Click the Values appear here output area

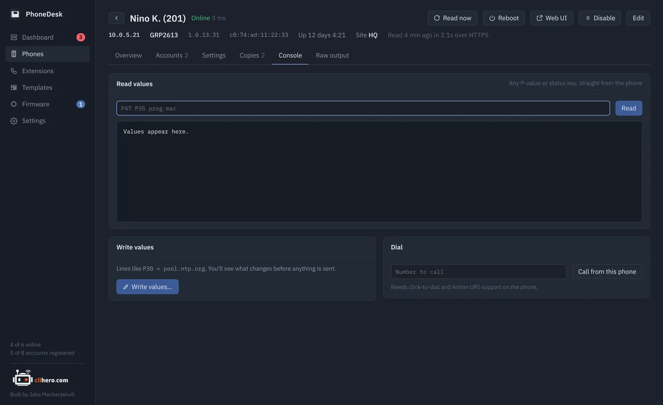379,172
